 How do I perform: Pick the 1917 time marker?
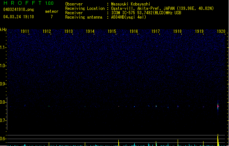tap(156, 32)
